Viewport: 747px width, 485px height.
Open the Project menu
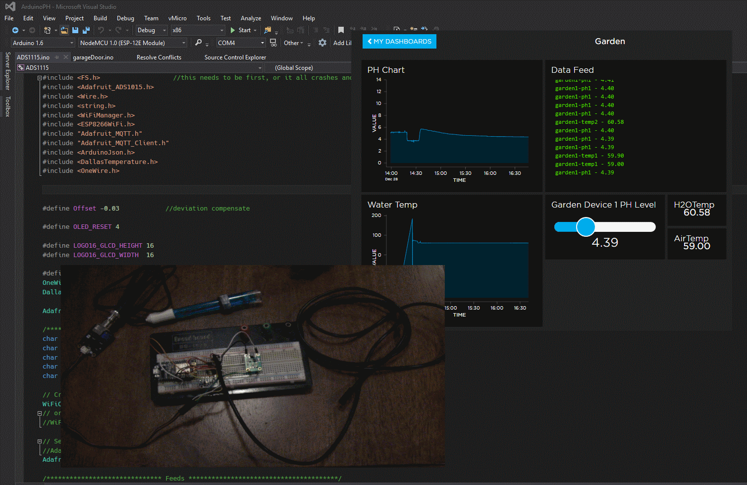(x=74, y=18)
